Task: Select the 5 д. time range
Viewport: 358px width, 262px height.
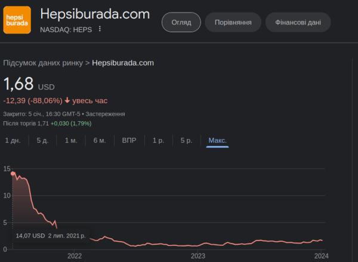Action: coord(42,140)
